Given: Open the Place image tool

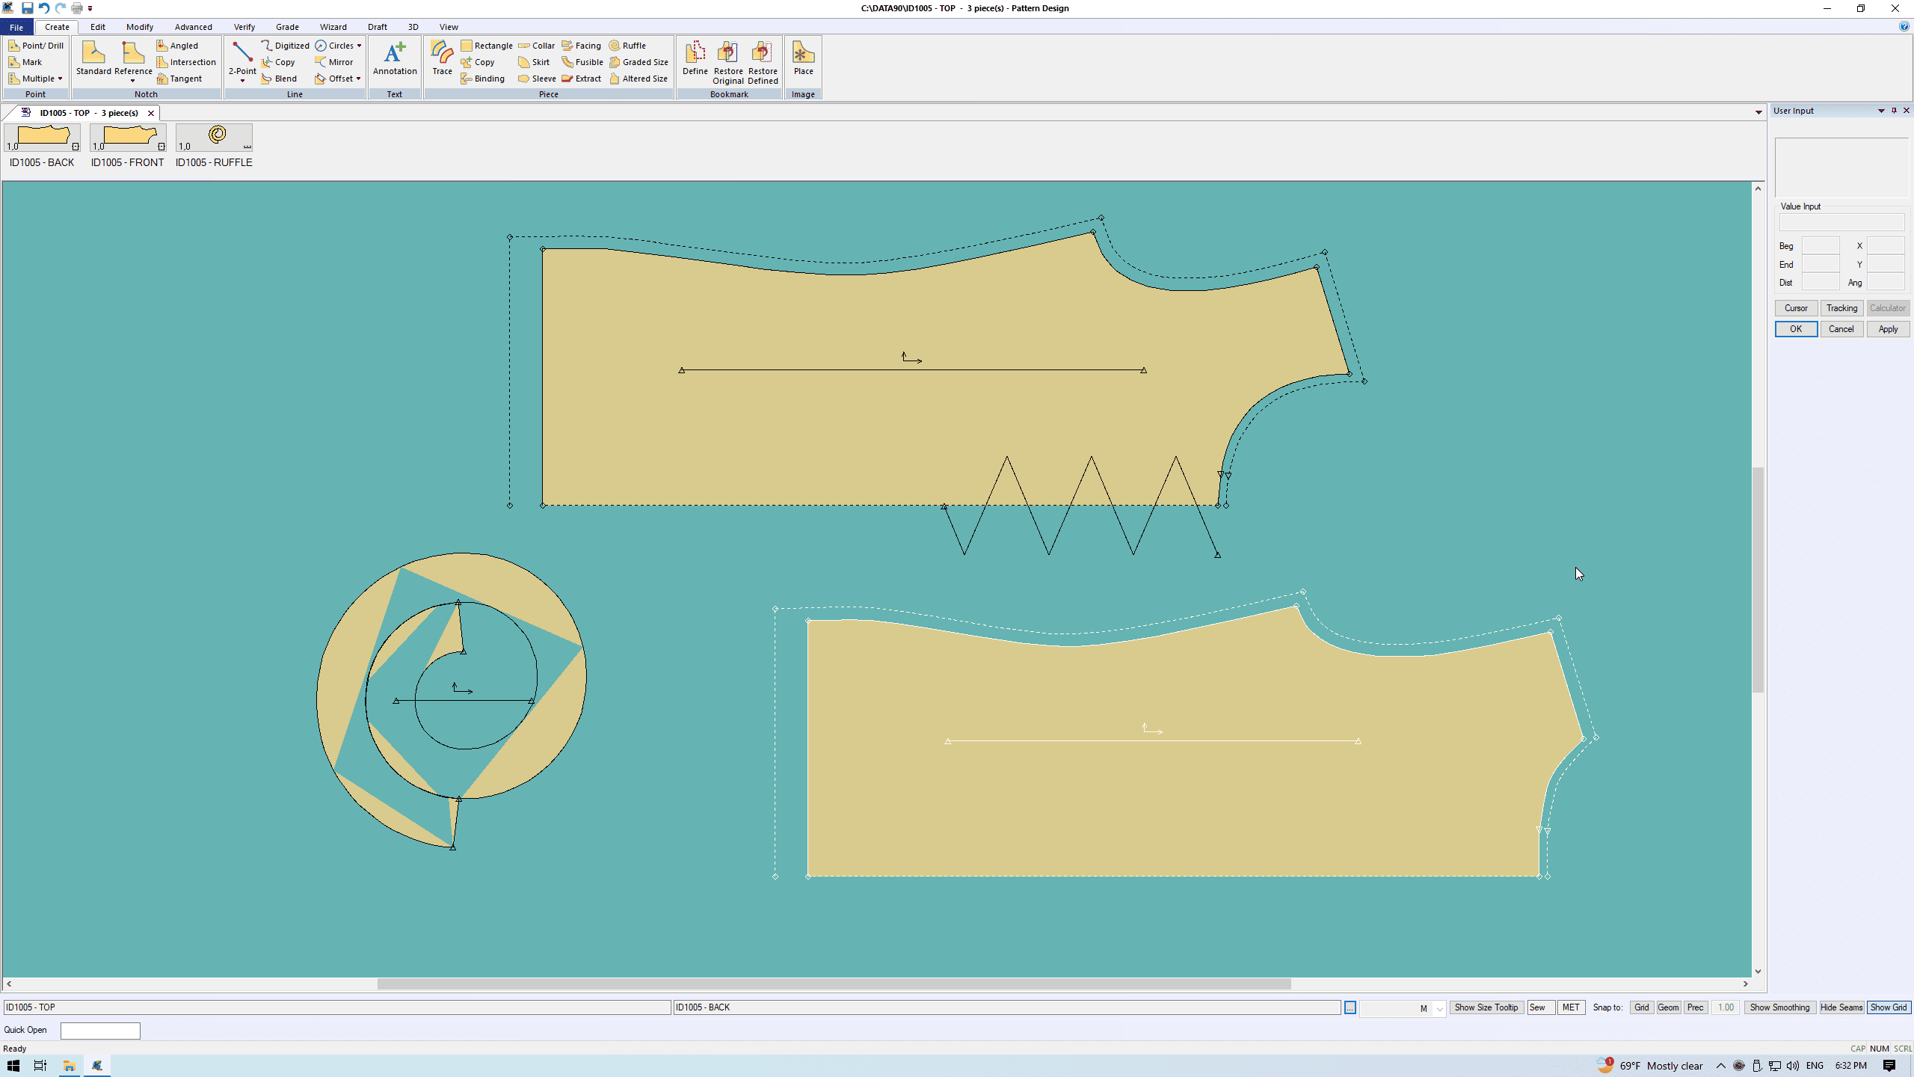Looking at the screenshot, I should [x=803, y=58].
